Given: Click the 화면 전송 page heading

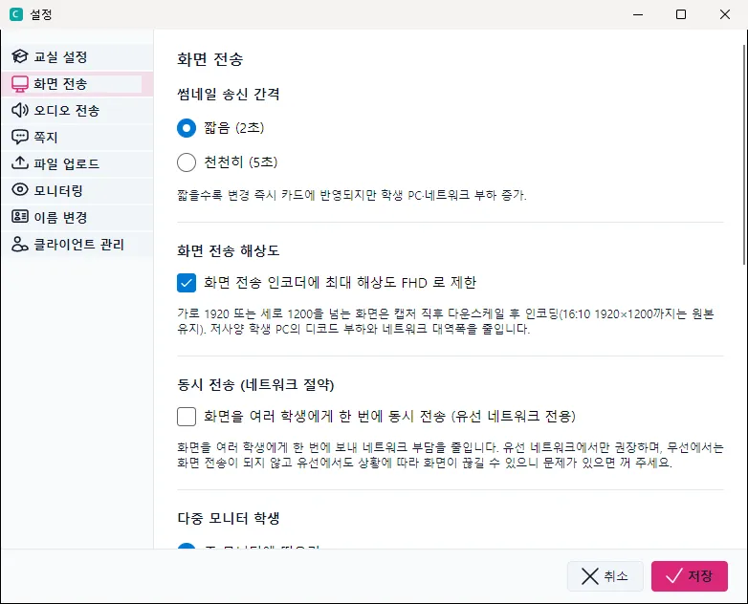Looking at the screenshot, I should pyautogui.click(x=209, y=59).
